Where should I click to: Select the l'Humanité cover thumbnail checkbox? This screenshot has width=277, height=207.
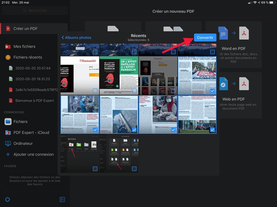click(95, 91)
